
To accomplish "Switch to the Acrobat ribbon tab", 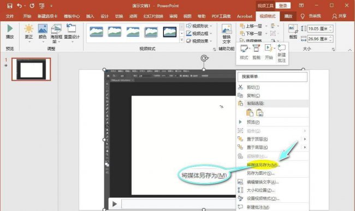I will coord(245,16).
